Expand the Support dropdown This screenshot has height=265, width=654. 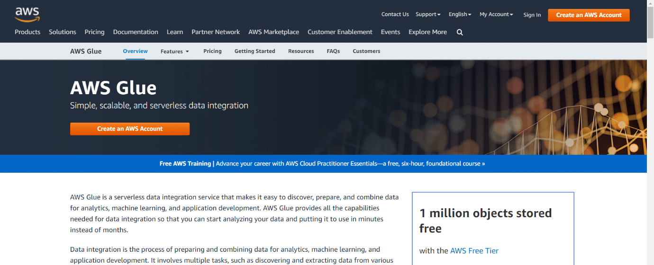tap(428, 14)
